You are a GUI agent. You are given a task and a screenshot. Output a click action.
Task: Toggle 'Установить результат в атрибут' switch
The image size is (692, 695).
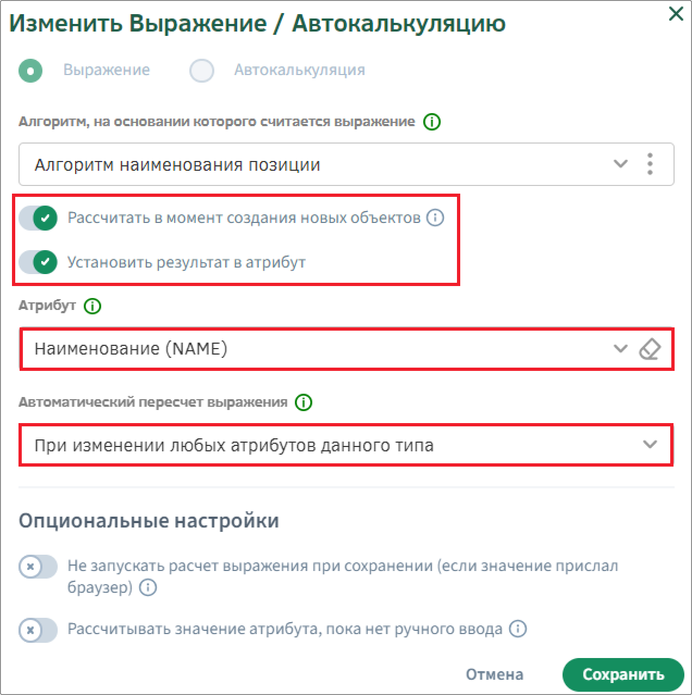(38, 262)
